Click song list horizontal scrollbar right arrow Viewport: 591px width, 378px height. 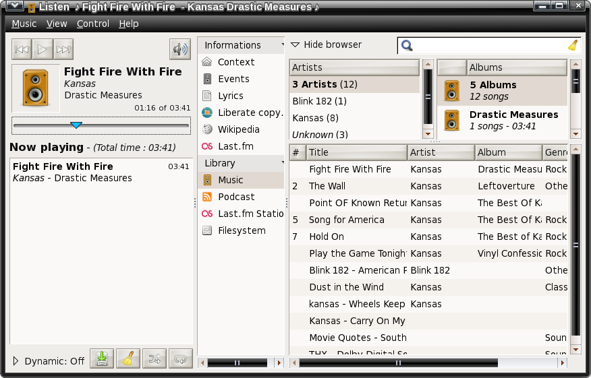point(563,363)
